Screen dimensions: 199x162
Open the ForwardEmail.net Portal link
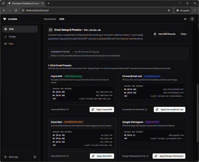coord(135,109)
